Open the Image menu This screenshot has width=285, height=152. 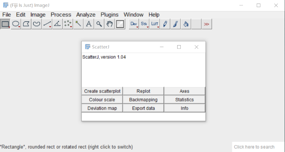pyautogui.click(x=38, y=15)
